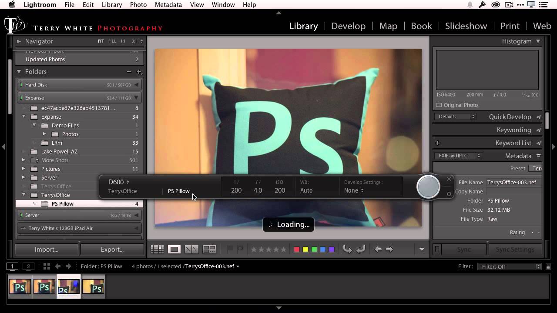Open EXIF and IPTC metadata dropdown

[457, 156]
